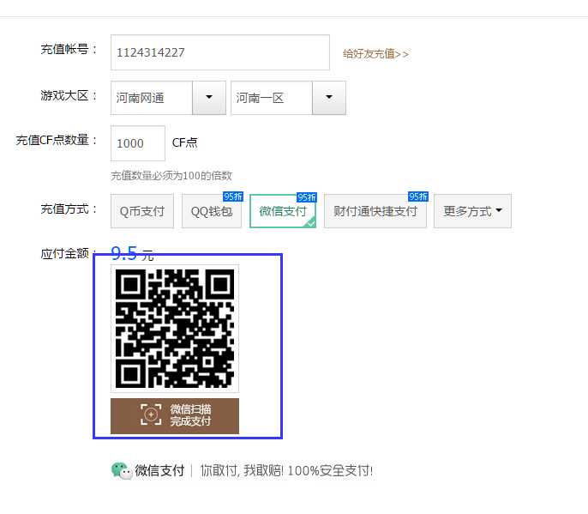This screenshot has height=514, width=588.
Task: Click the WeChat payment QR code
Action: pos(175,329)
